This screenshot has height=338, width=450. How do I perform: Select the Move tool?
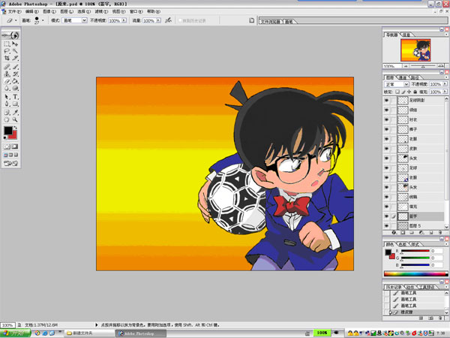pos(15,44)
